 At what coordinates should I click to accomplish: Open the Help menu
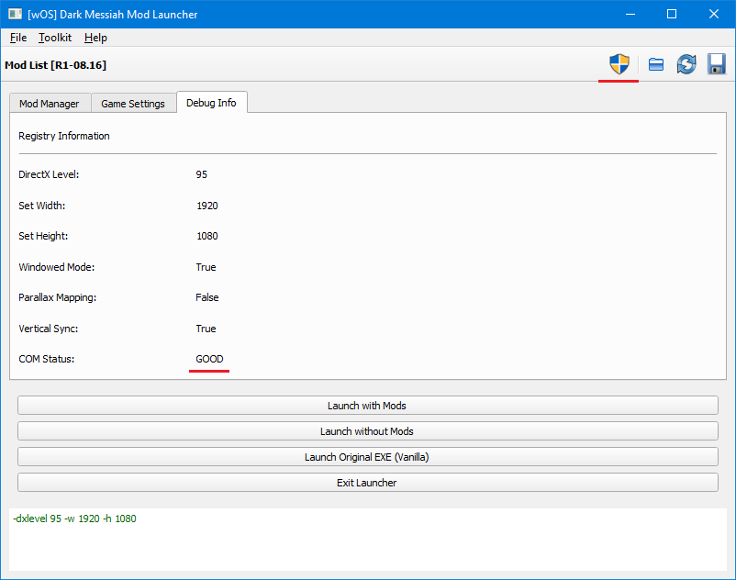click(x=95, y=38)
